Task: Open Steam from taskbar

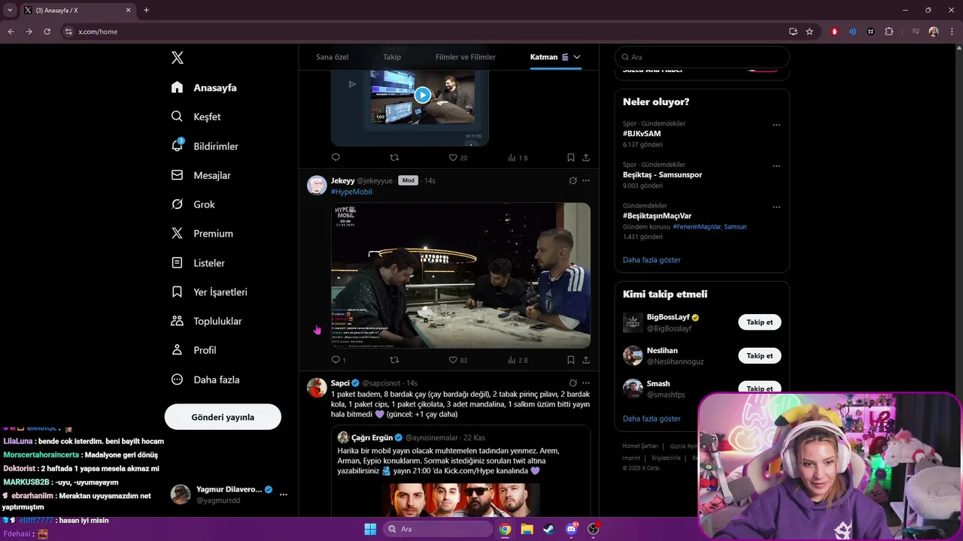Action: tap(548, 529)
